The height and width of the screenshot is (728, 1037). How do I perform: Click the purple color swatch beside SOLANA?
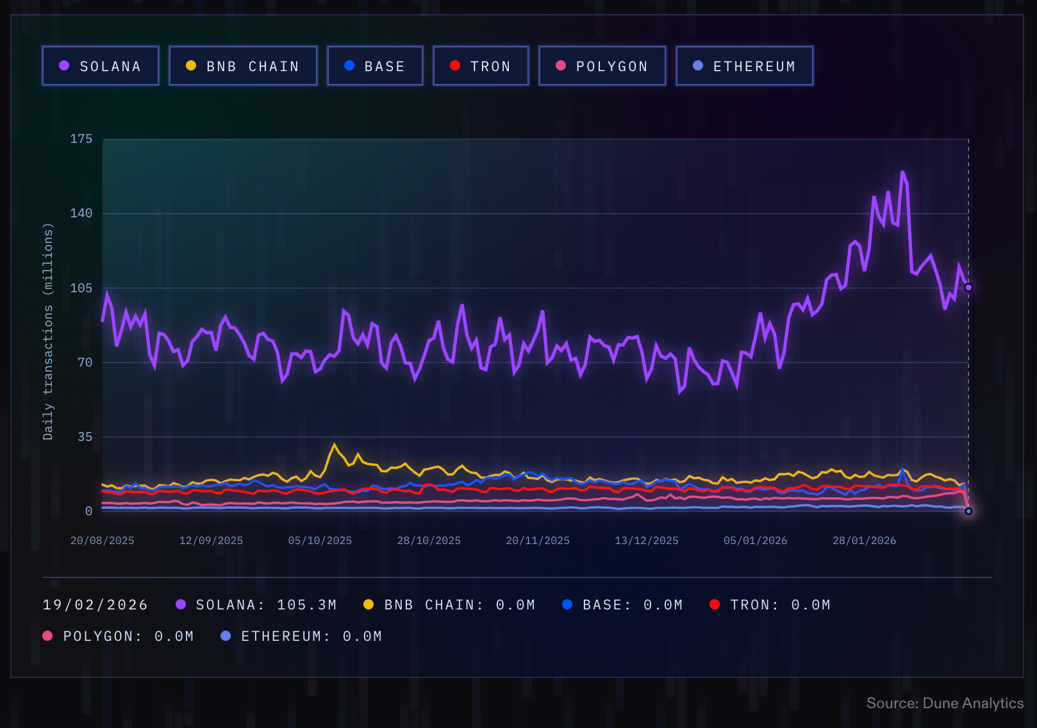(63, 65)
